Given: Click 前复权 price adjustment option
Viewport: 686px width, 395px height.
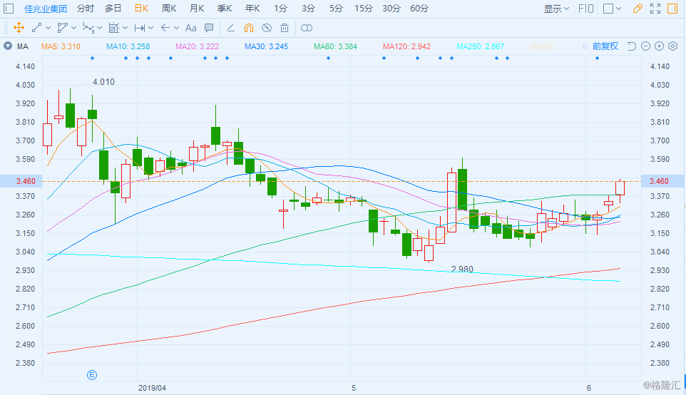Looking at the screenshot, I should (605, 46).
